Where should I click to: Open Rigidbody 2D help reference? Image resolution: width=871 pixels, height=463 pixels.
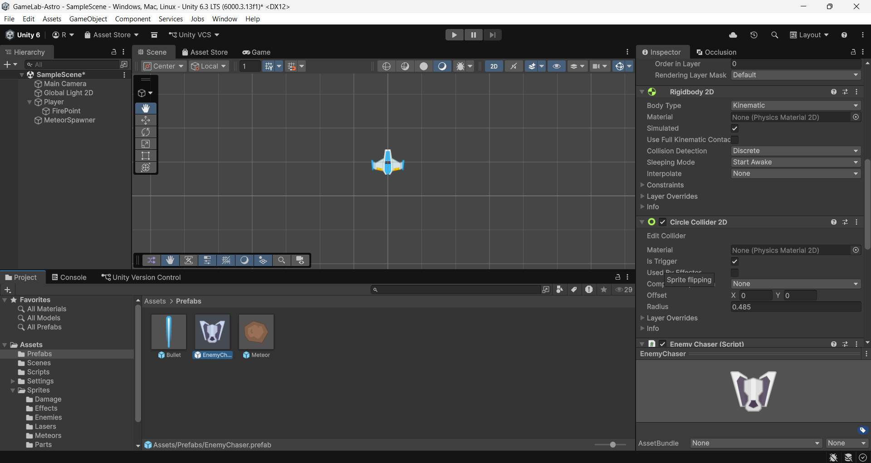[834, 92]
